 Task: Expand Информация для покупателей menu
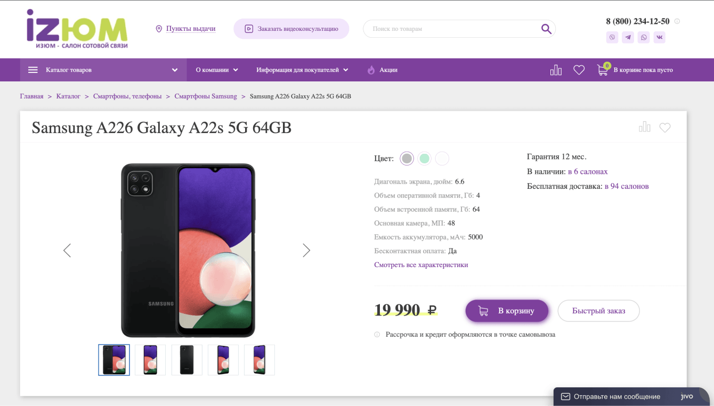point(302,70)
